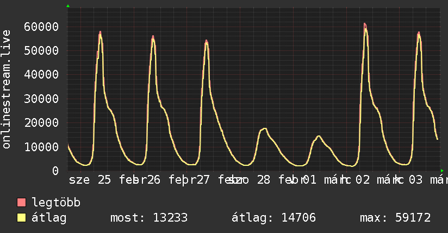Click the 27 date label on x-axis
This screenshot has width=448, height=233.
(x=203, y=180)
